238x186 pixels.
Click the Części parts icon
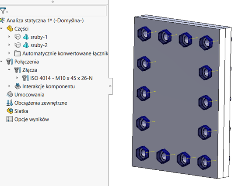(x=10, y=28)
